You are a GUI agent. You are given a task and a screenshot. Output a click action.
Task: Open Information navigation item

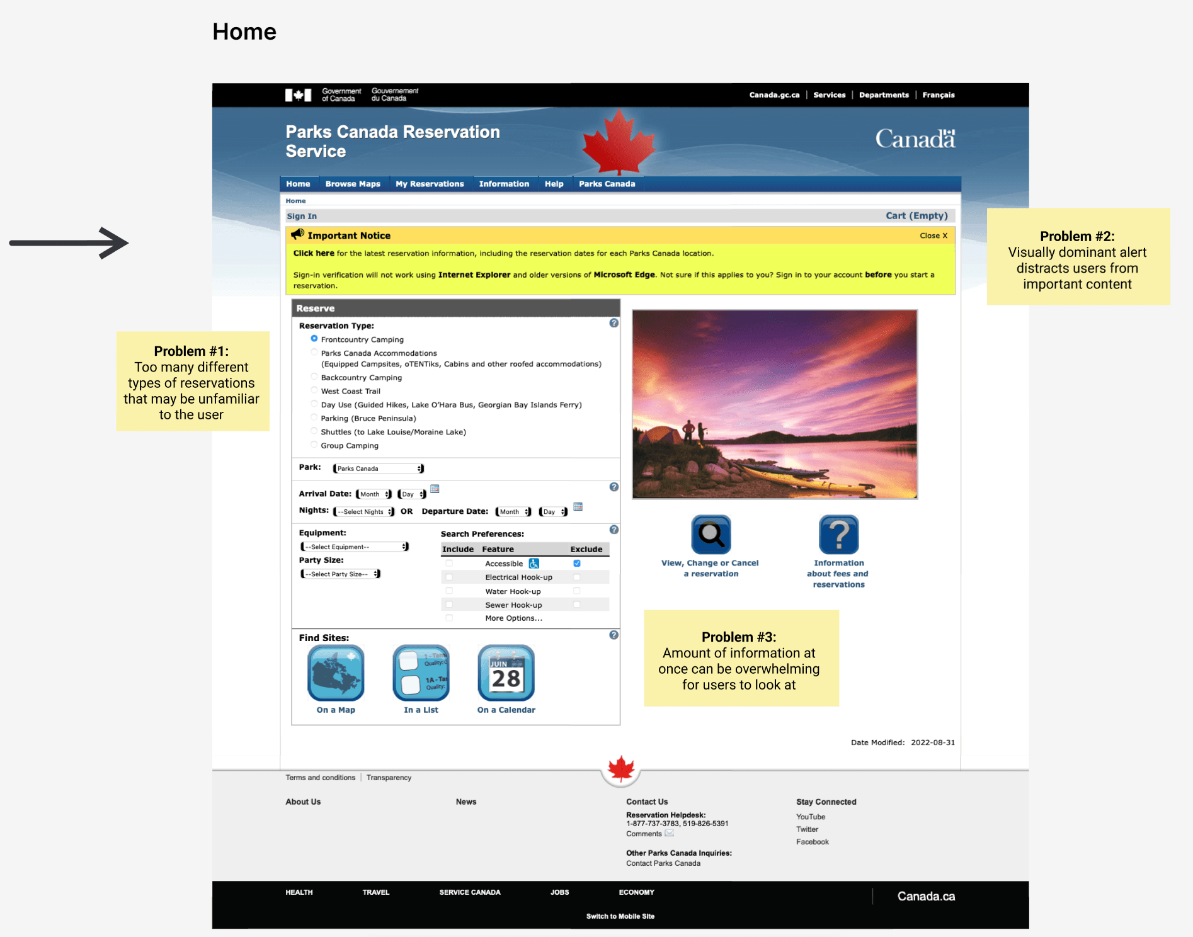(504, 184)
